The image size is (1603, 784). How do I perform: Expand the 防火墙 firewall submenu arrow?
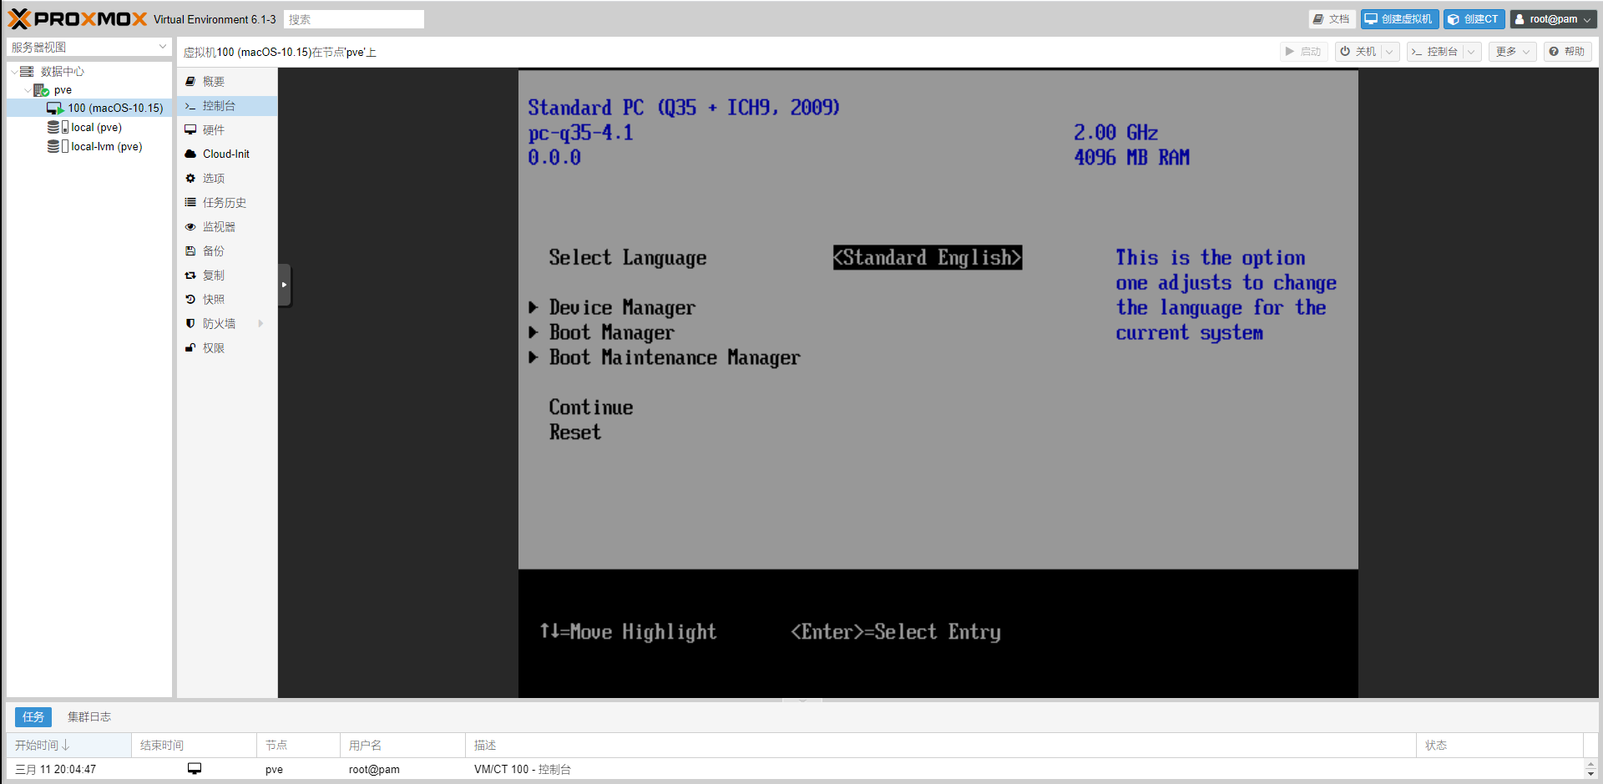click(x=260, y=324)
